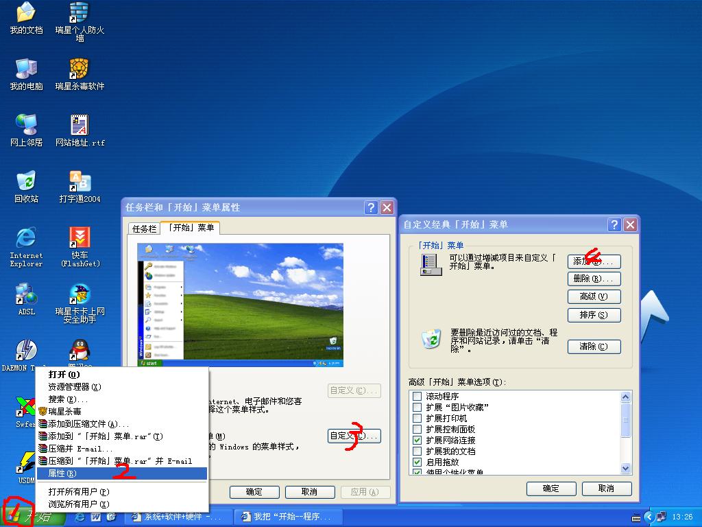Choose 添加到压缩文件(A)... in context menu
This screenshot has width=702, height=527.
click(x=122, y=423)
